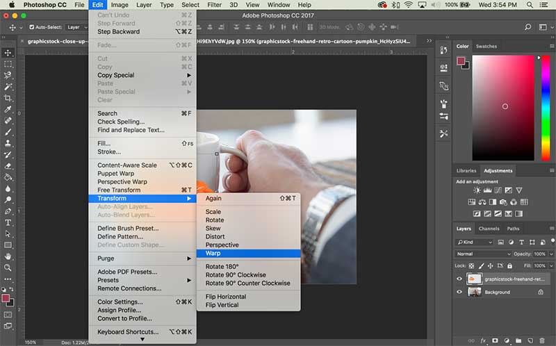
Task: Toggle lock all padlock icon
Action: [x=509, y=265]
